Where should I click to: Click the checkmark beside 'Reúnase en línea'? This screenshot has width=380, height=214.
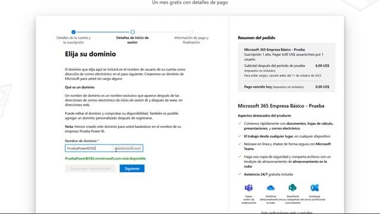(x=240, y=144)
